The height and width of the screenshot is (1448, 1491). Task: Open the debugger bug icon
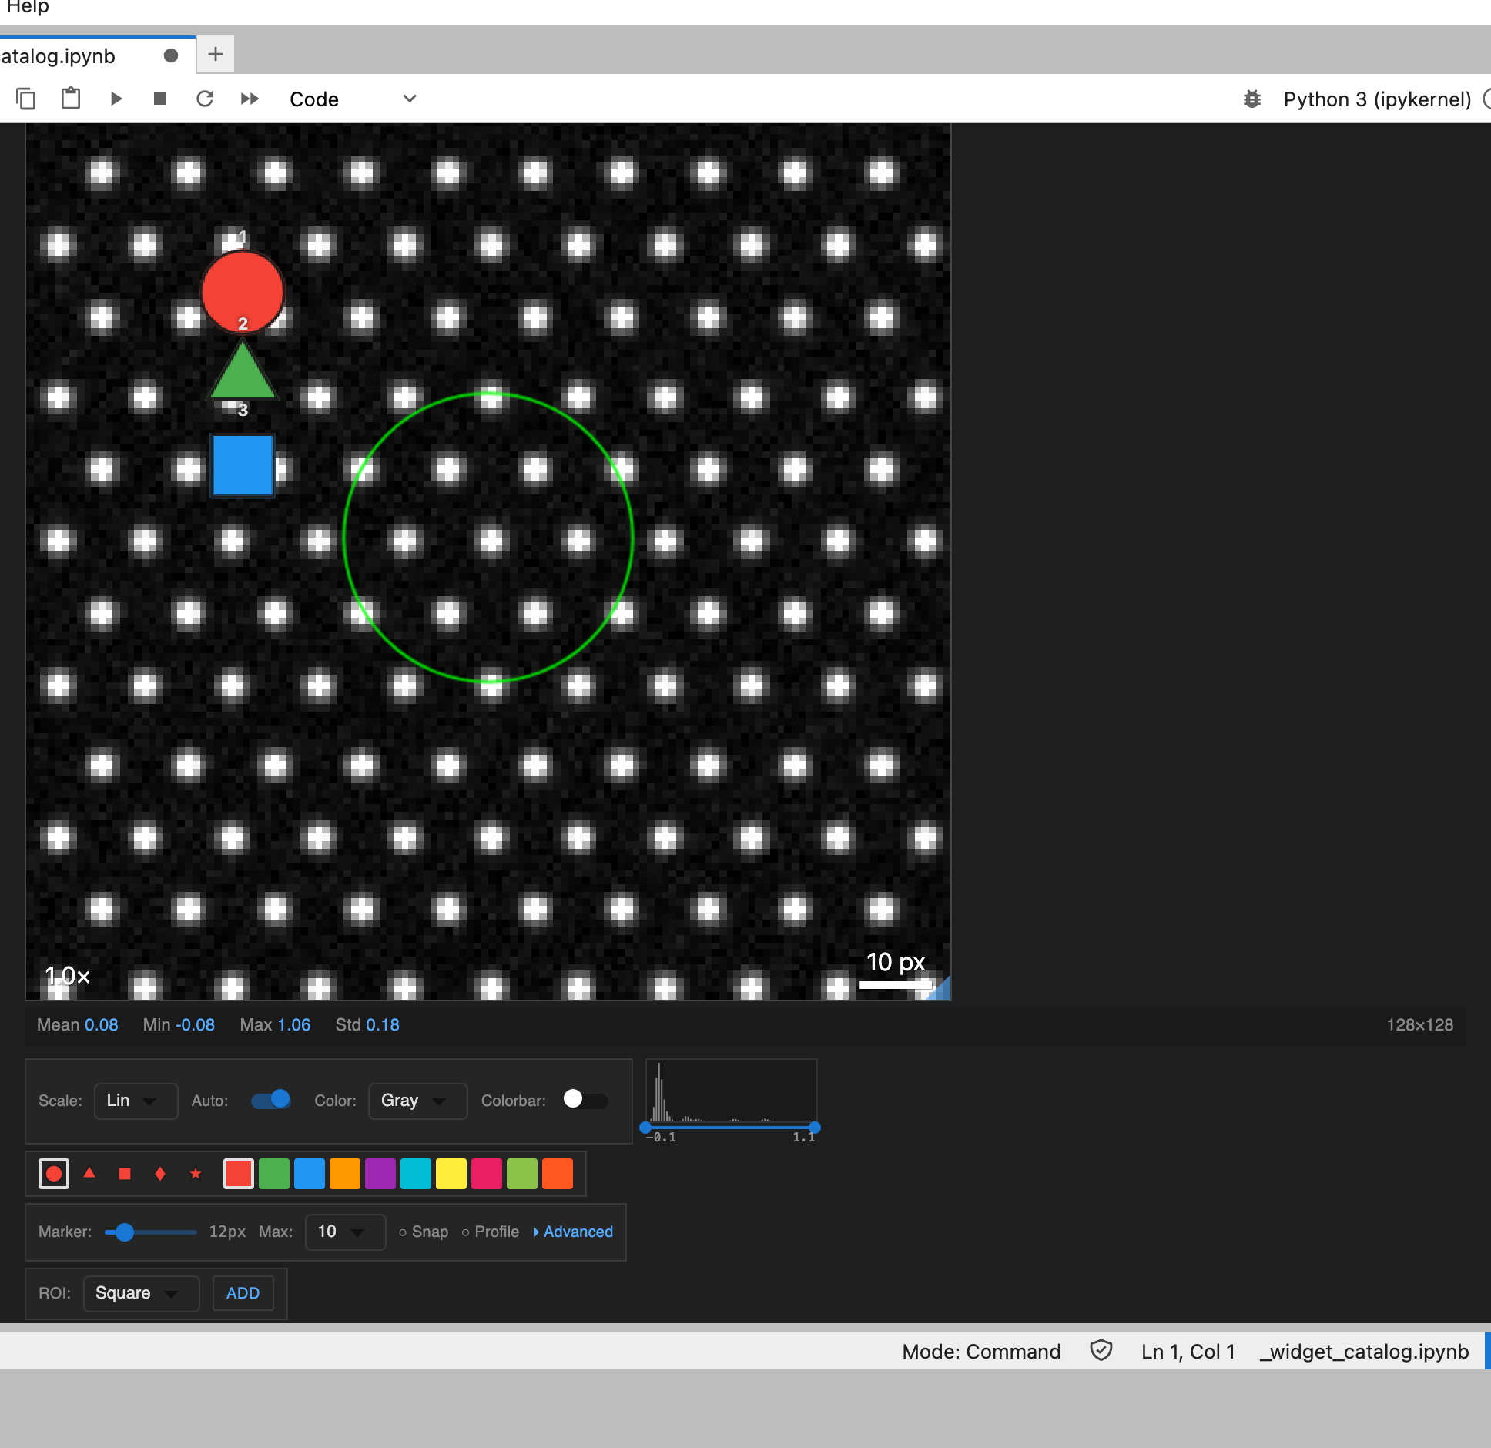[x=1252, y=99]
